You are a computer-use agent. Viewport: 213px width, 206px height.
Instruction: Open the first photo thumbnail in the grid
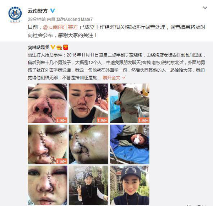tap(48, 103)
